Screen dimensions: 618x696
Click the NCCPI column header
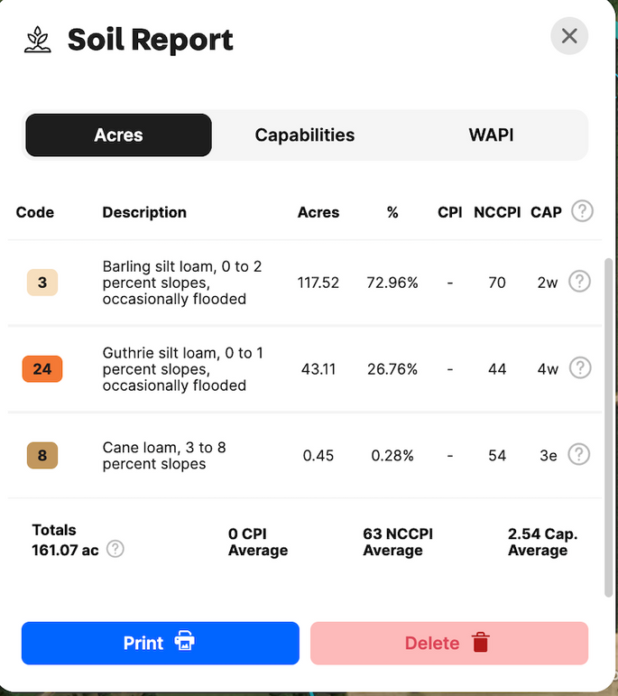tap(497, 212)
